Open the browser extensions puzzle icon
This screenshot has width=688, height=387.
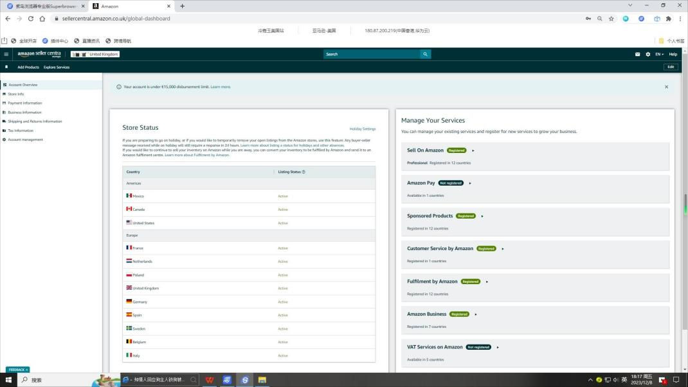(668, 19)
